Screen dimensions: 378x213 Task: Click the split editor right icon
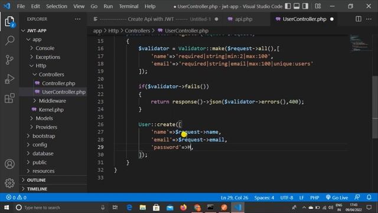(x=359, y=19)
